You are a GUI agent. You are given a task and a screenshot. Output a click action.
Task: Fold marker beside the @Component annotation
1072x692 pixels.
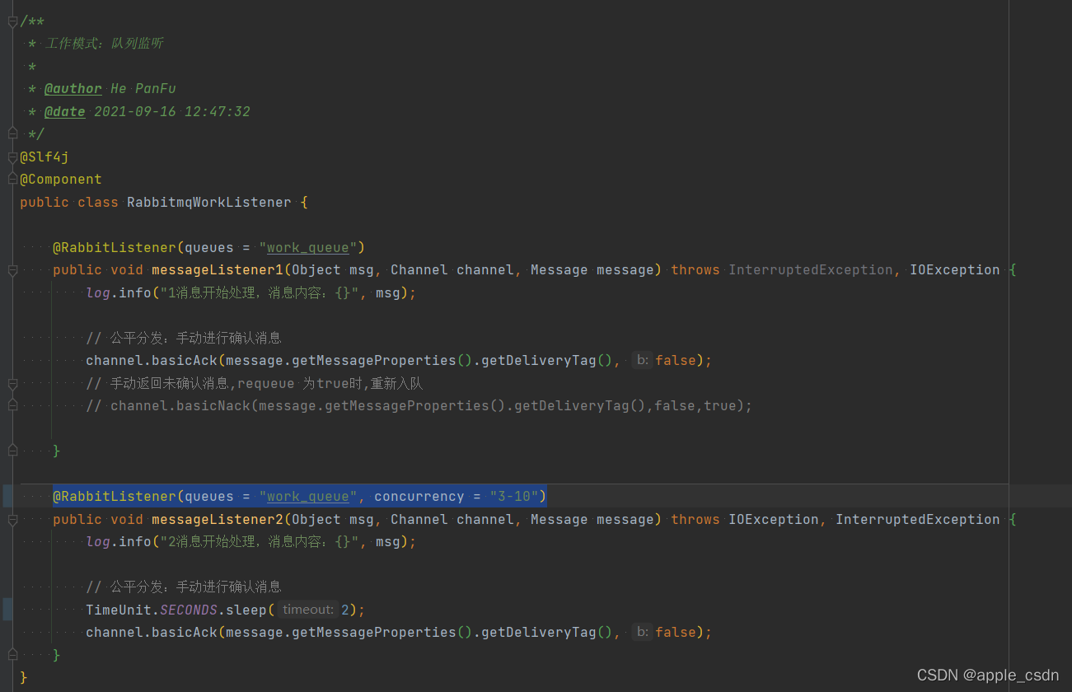(12, 179)
